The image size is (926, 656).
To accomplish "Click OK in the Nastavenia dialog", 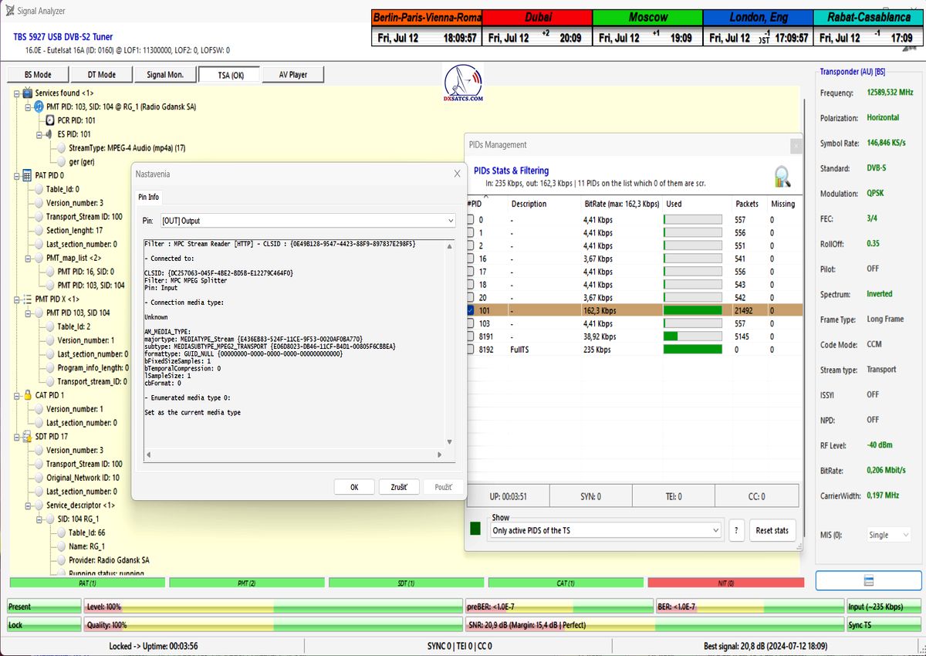I will pos(354,487).
